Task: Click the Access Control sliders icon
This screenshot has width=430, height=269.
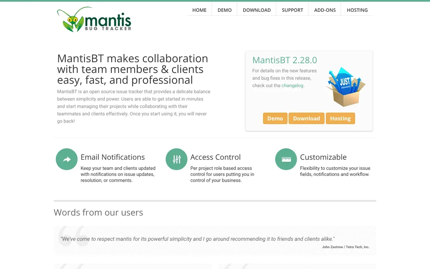Action: [x=176, y=159]
